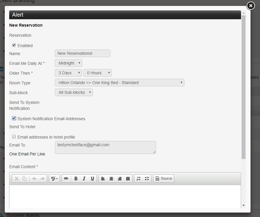Viewport: 260px width, 217px height.
Task: Click the dialog vertical scrollbar thumb
Action: tap(243, 87)
